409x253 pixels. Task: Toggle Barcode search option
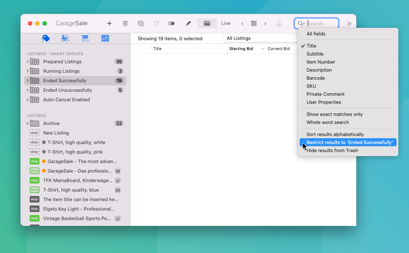348,78
